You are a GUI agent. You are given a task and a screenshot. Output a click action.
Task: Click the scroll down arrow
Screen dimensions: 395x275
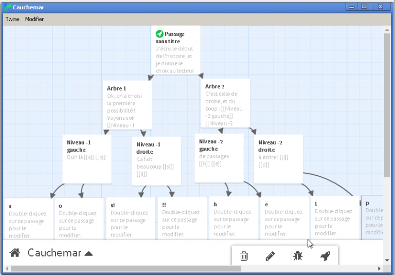387,260
